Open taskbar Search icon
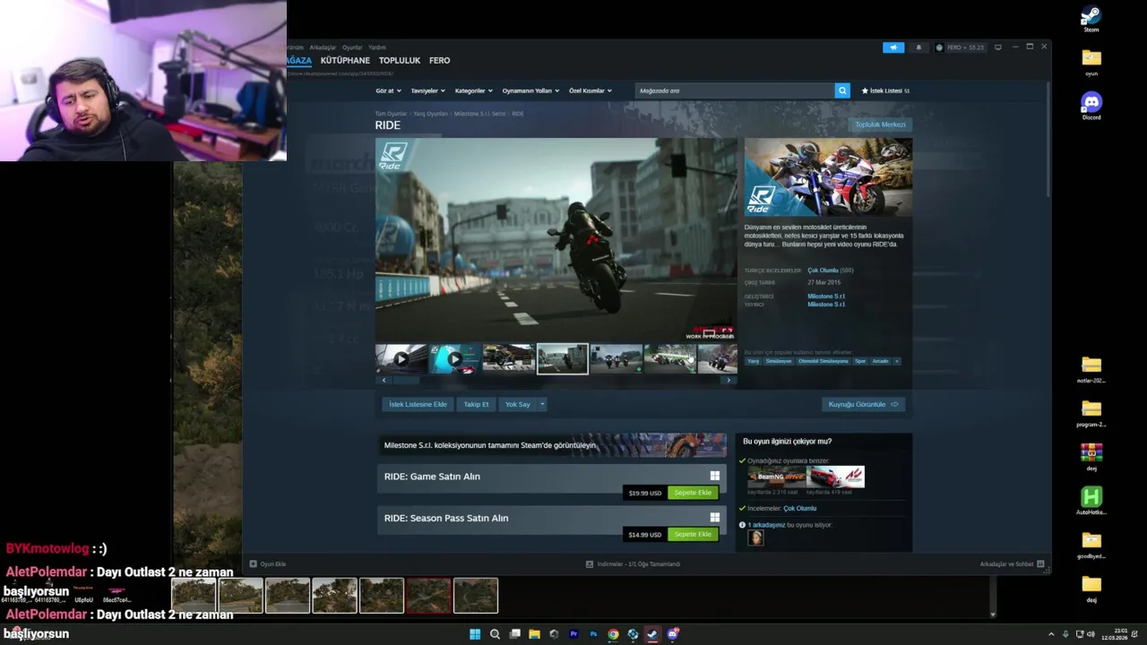 pos(495,634)
